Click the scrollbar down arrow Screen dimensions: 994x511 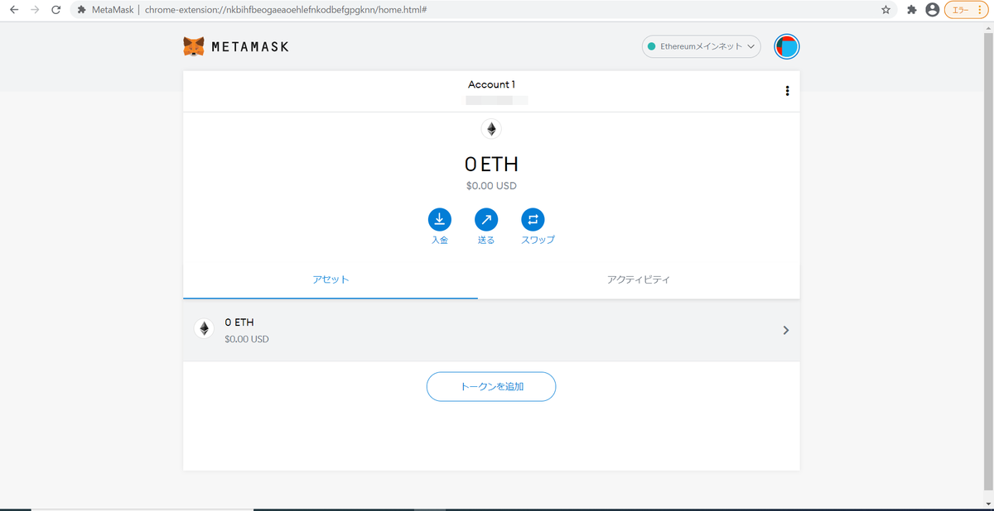tap(987, 503)
